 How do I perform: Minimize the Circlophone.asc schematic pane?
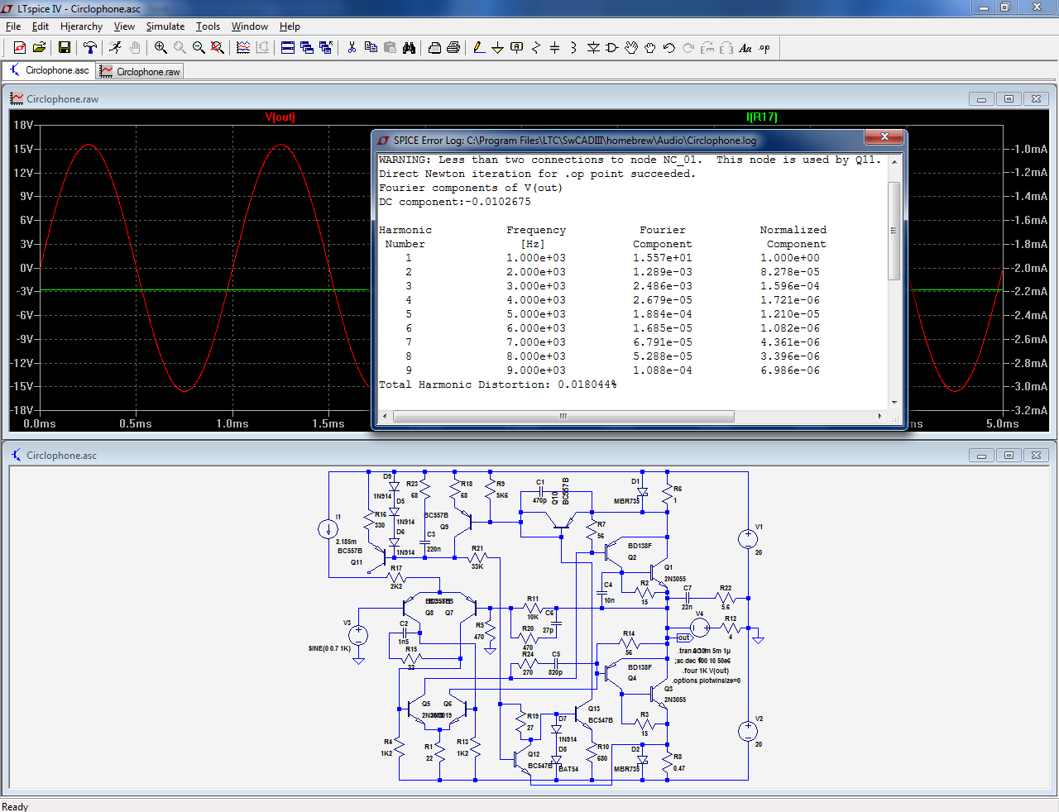coord(981,456)
